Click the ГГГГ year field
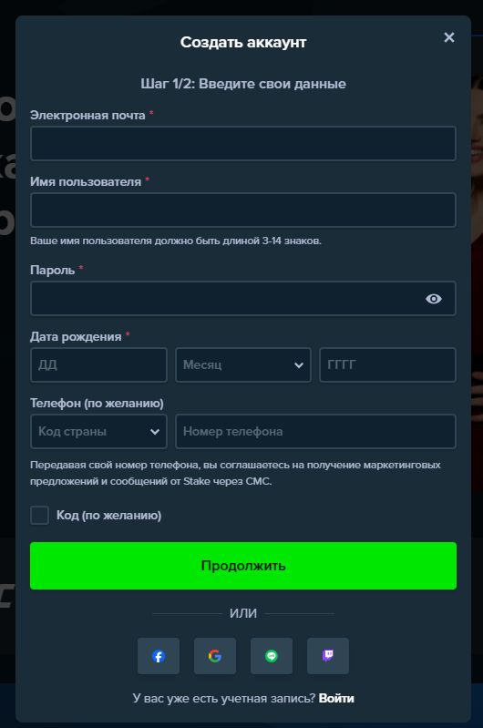The width and height of the screenshot is (483, 728). [x=388, y=365]
